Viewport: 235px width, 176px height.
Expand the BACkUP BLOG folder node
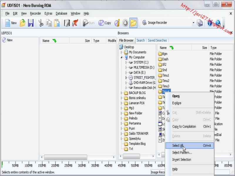(x=121, y=93)
